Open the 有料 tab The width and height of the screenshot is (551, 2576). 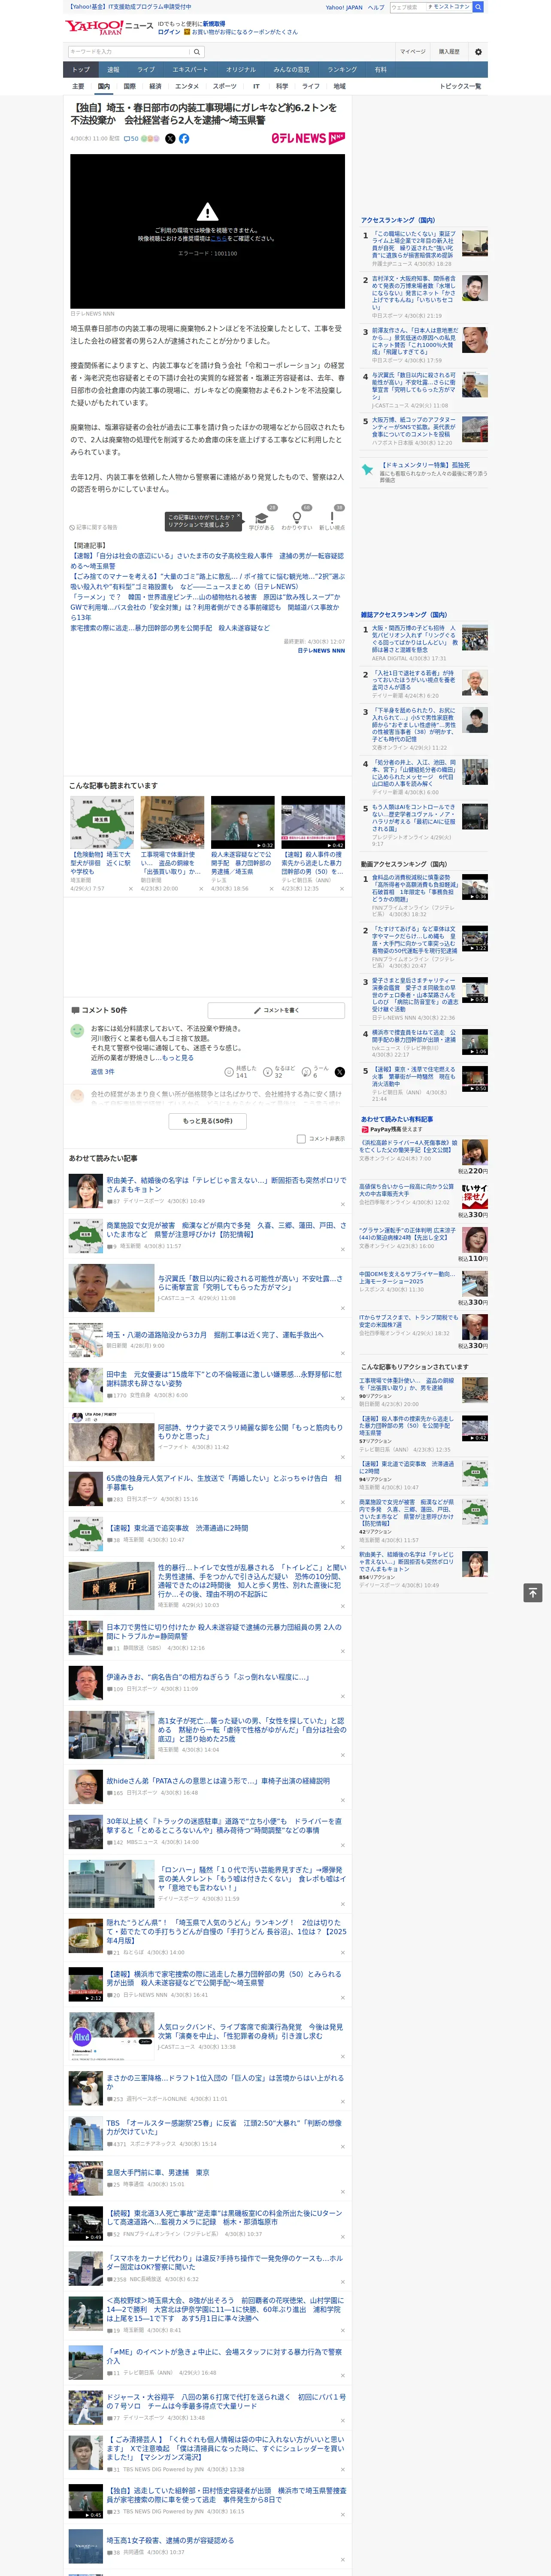(380, 70)
